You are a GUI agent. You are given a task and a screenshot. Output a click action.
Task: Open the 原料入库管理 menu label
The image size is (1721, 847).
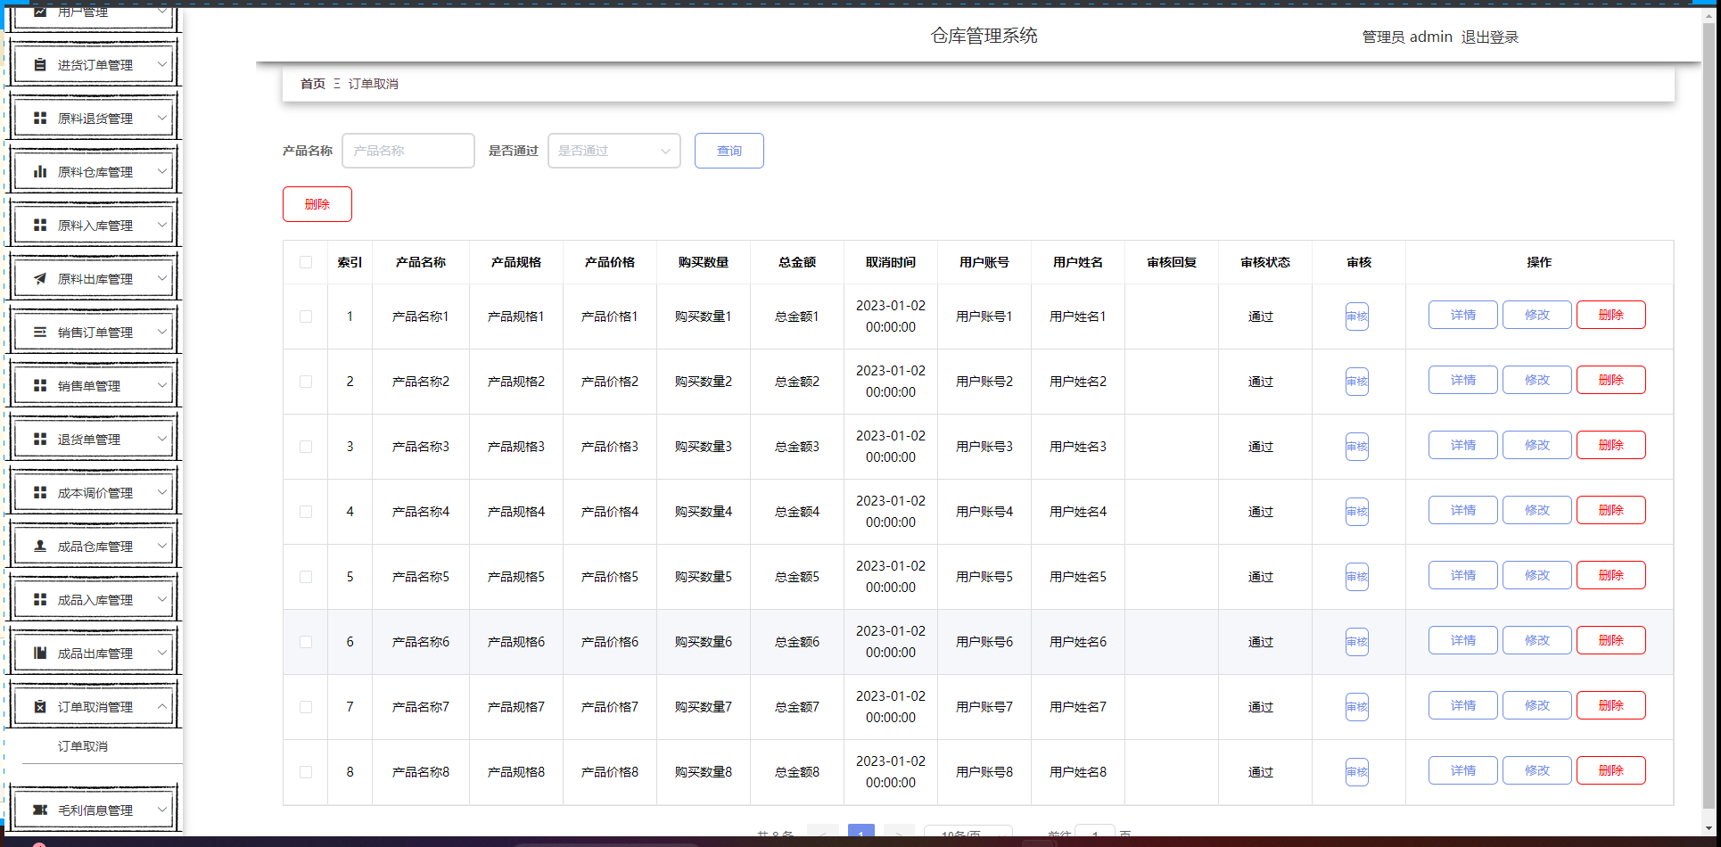pos(95,226)
